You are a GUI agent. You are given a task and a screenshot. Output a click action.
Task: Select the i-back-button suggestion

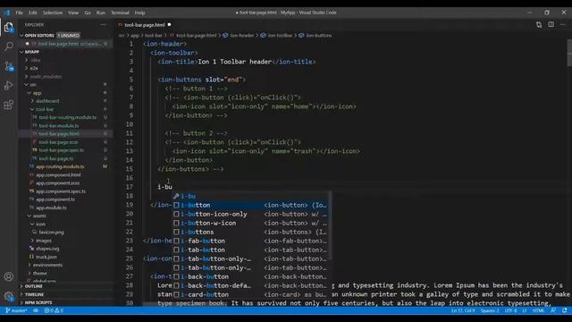[x=251, y=276]
